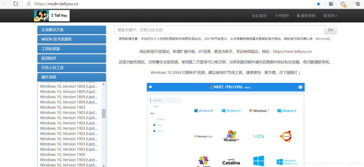Click the 使用前请注意 disclaimer text line
The width and height of the screenshot is (364, 167).
pyautogui.click(x=225, y=39)
